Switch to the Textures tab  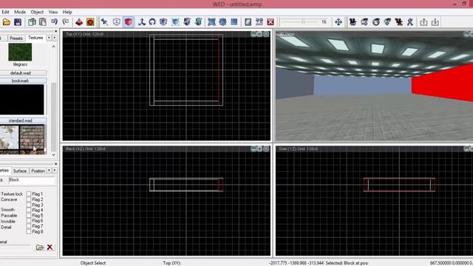(x=35, y=38)
